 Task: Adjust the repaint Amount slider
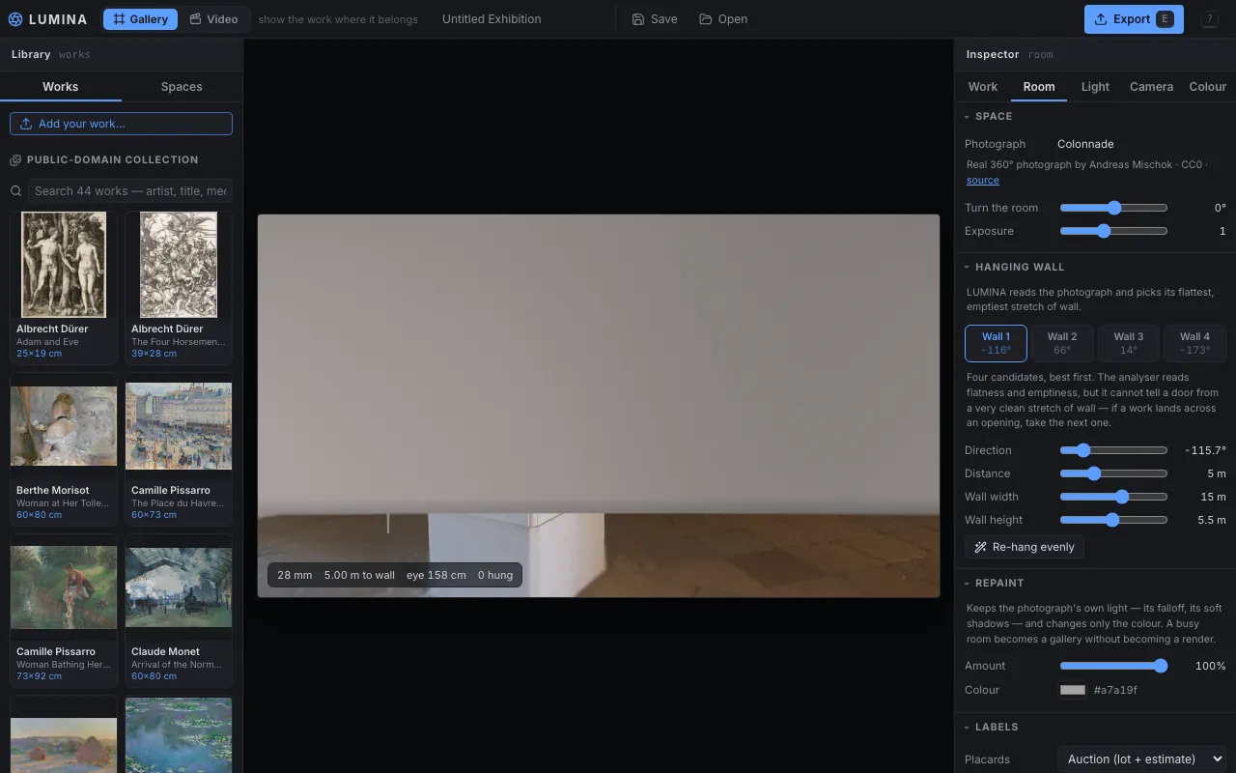tap(1113, 666)
